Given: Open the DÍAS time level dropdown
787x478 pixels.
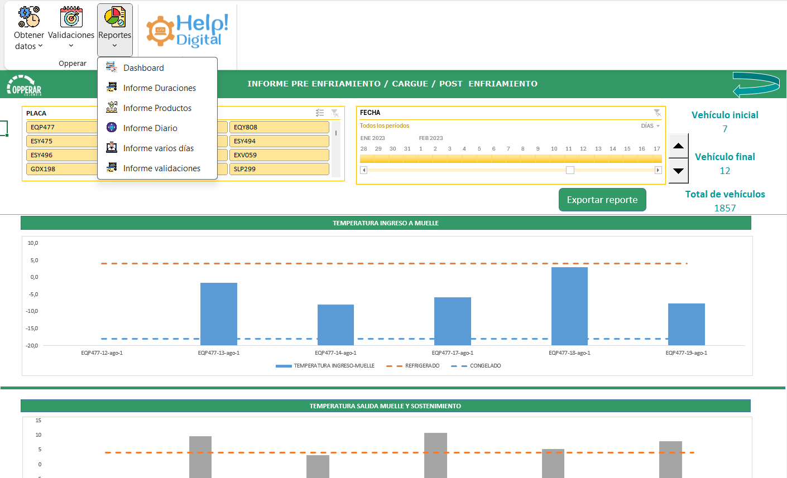Looking at the screenshot, I should tap(650, 126).
